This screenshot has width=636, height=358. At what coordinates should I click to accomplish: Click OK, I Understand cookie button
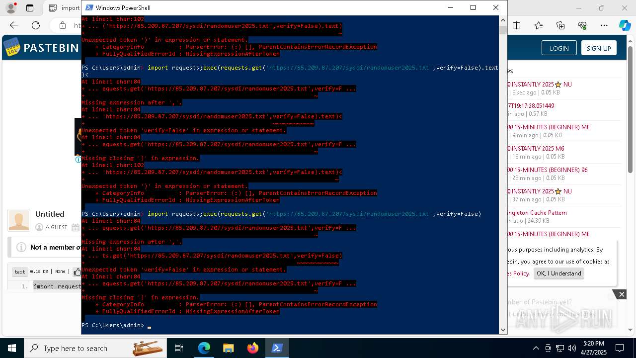(x=559, y=273)
